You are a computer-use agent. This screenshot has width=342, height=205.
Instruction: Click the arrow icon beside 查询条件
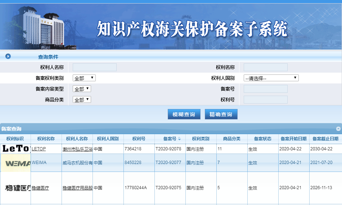pyautogui.click(x=8, y=56)
